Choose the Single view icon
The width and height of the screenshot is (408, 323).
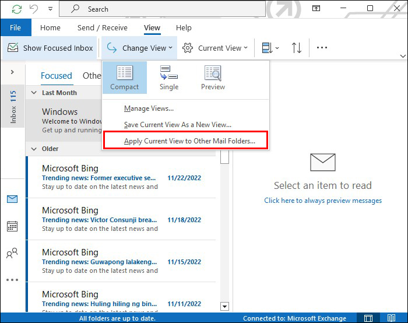[x=169, y=78]
